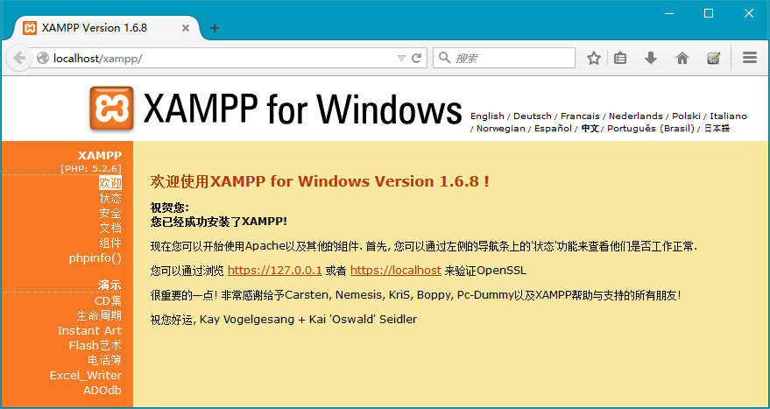Expand the URL history dropdown arrow
The image size is (770, 409).
pos(401,59)
